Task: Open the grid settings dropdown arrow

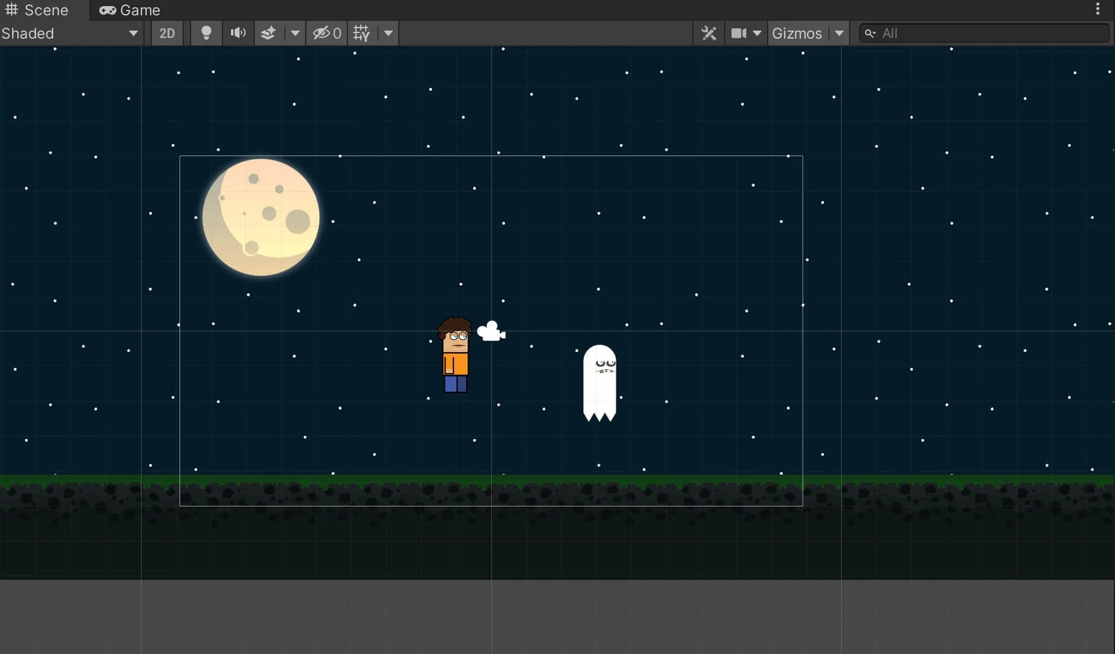Action: [388, 33]
